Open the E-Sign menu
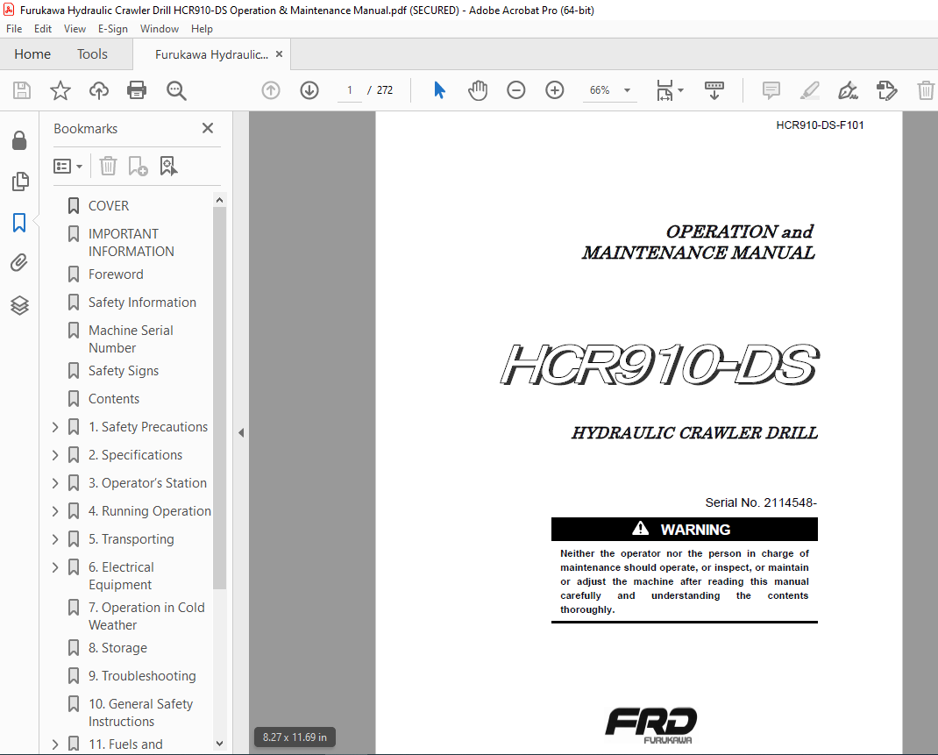This screenshot has height=755, width=938. pyautogui.click(x=113, y=29)
